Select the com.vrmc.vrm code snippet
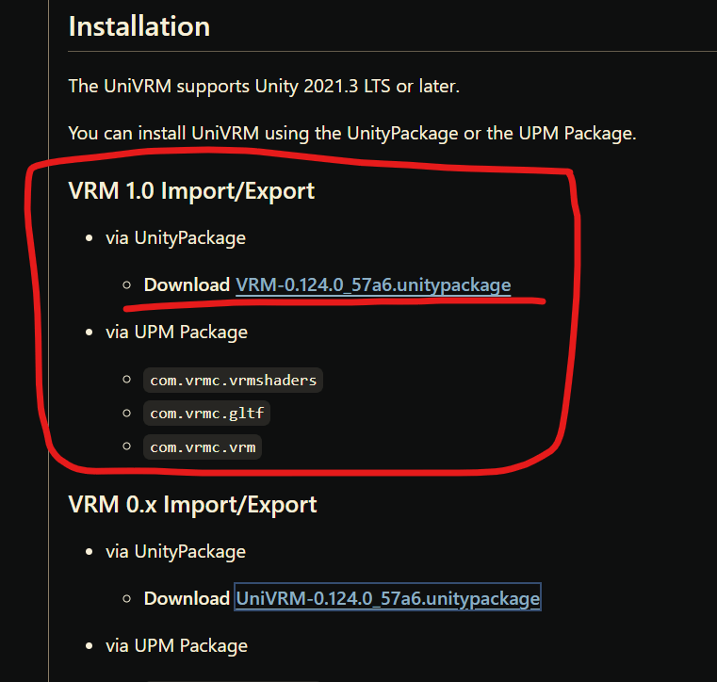 [203, 447]
